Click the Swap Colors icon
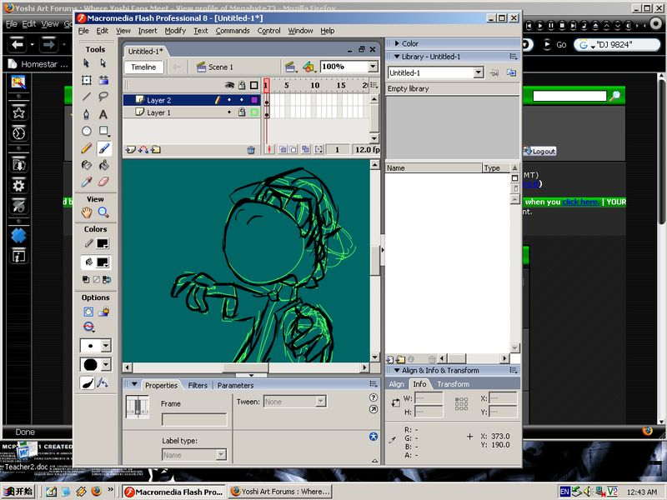 click(x=107, y=279)
